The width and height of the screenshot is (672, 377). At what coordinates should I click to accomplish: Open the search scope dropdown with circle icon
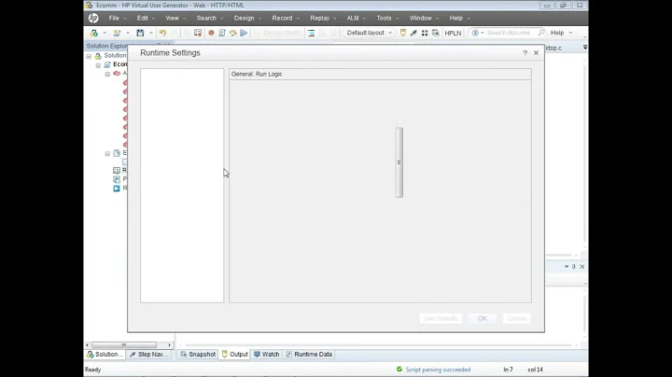click(x=478, y=33)
